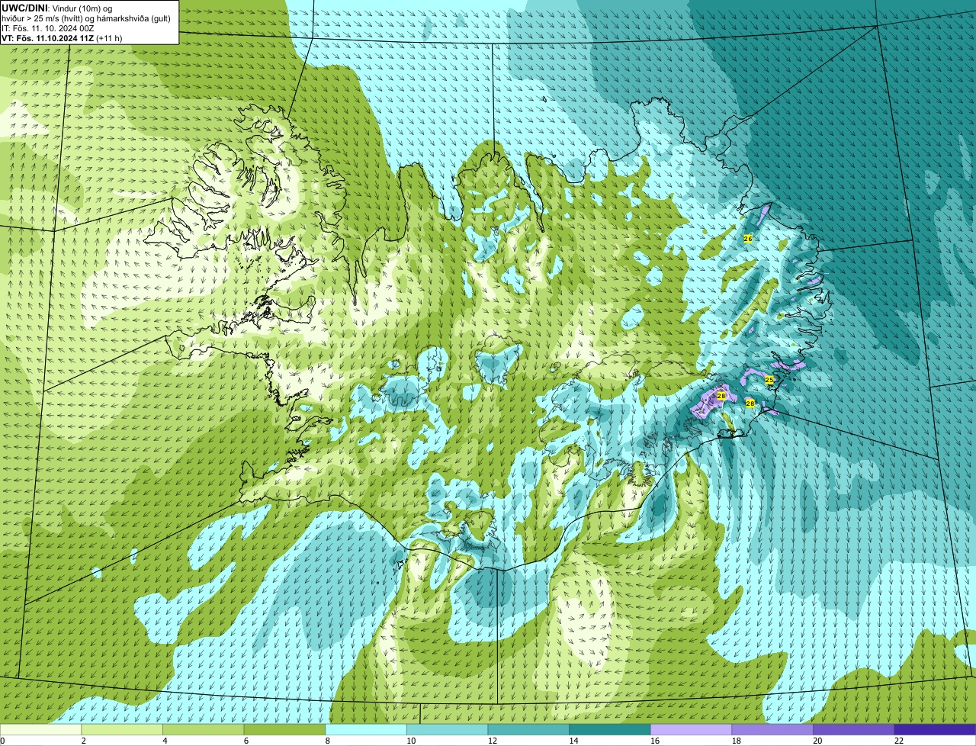This screenshot has width=976, height=746.
Task: Click the legend tick value 22
Action: [x=900, y=740]
